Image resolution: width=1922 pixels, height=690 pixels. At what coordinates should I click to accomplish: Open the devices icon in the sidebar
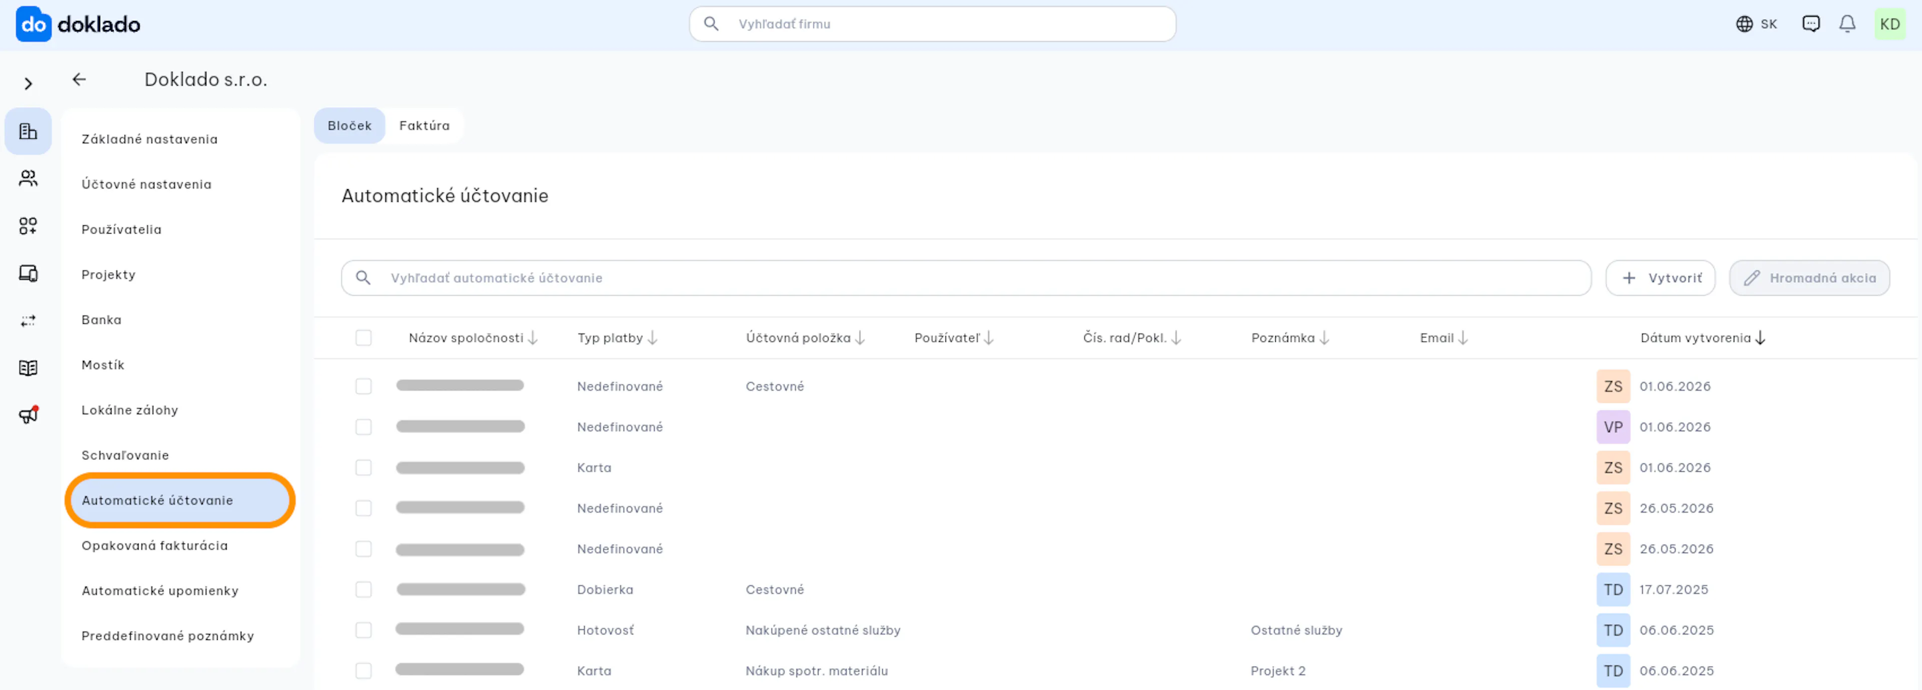pos(29,273)
